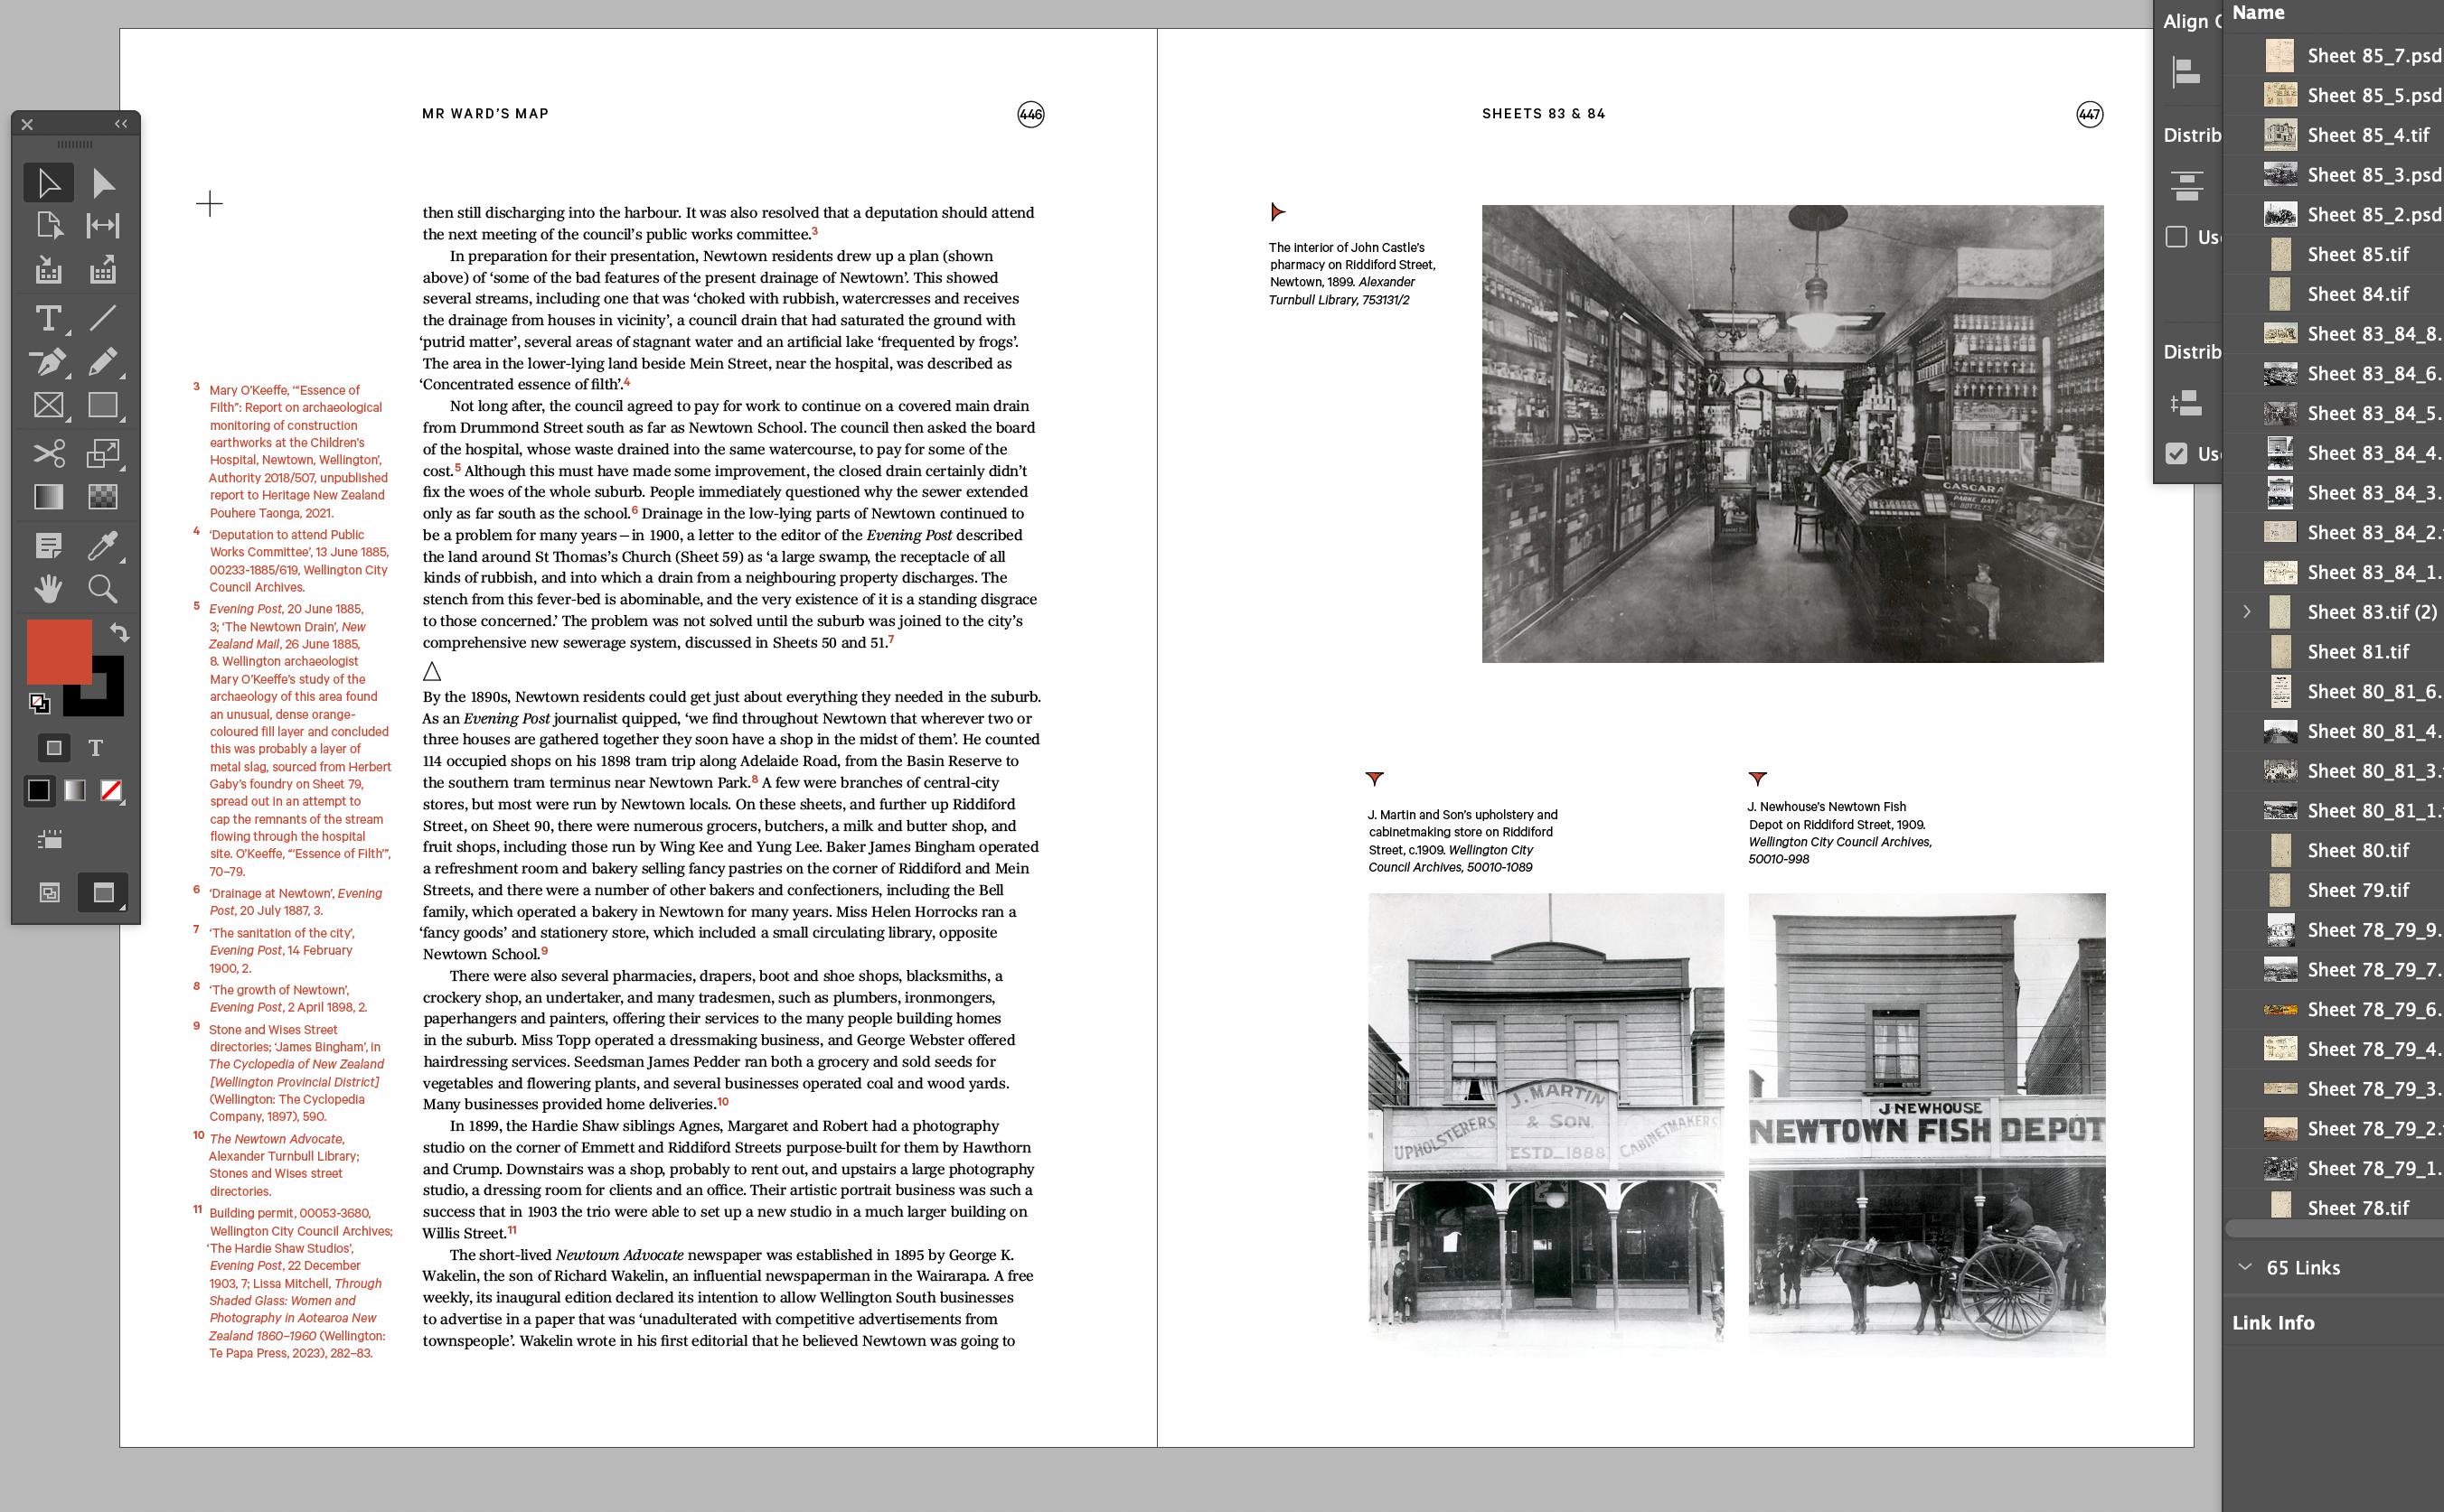Sort links by the Name column header
The image size is (2444, 1512).
[2258, 13]
